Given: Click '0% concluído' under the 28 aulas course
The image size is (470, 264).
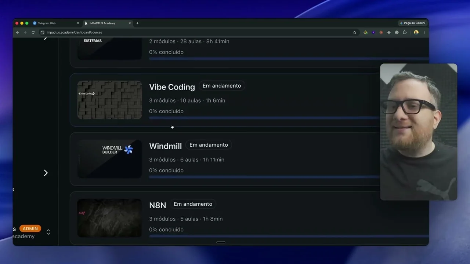Looking at the screenshot, I should [166, 52].
